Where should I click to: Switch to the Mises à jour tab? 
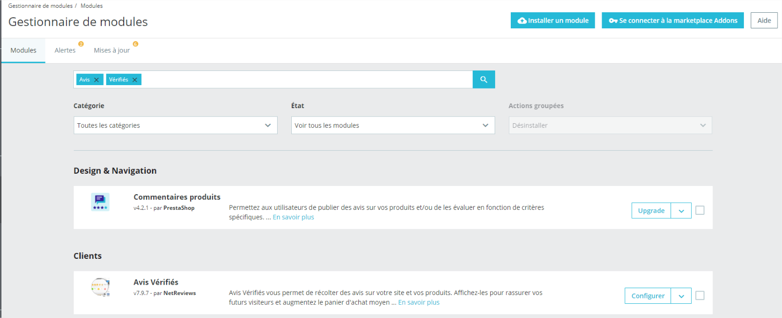coord(111,50)
